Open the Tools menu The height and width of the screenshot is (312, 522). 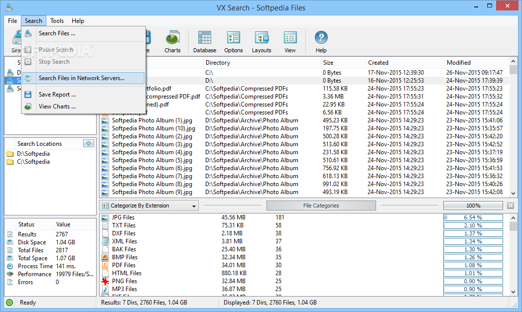point(57,20)
